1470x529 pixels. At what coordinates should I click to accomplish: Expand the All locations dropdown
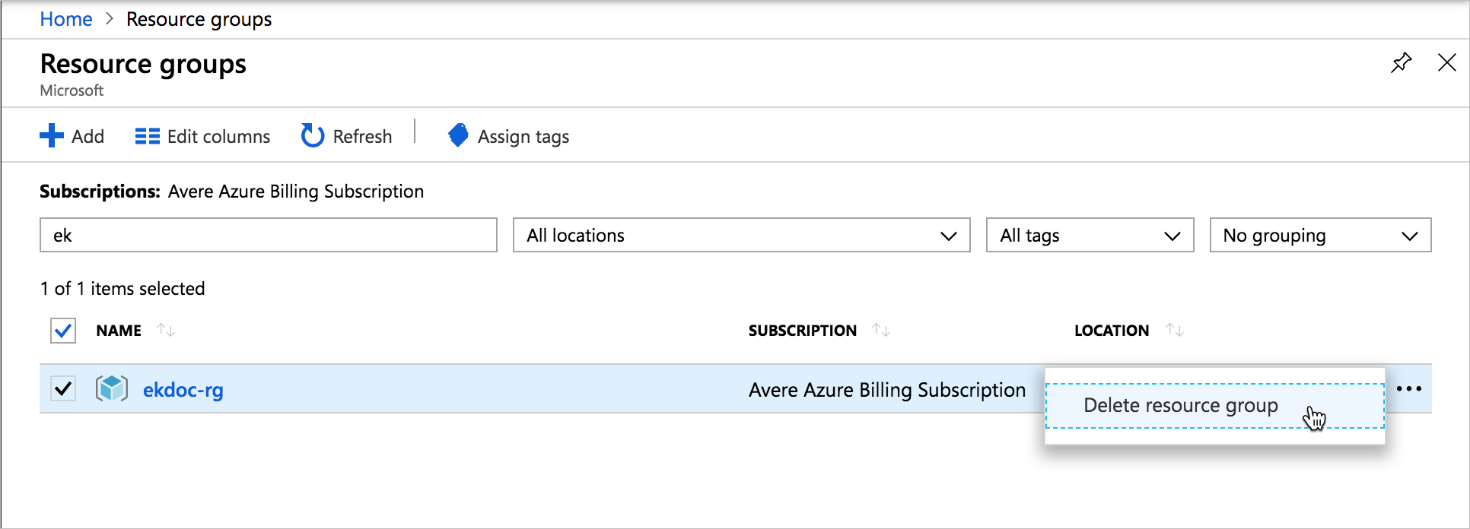pyautogui.click(x=741, y=236)
